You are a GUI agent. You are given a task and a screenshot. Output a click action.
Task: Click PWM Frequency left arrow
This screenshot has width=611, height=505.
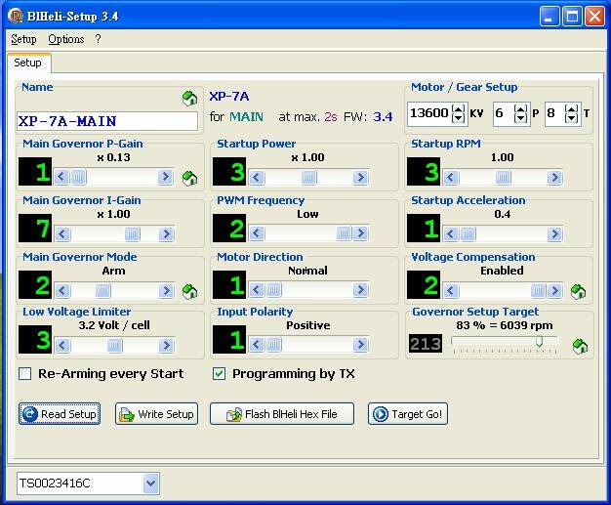(x=257, y=233)
